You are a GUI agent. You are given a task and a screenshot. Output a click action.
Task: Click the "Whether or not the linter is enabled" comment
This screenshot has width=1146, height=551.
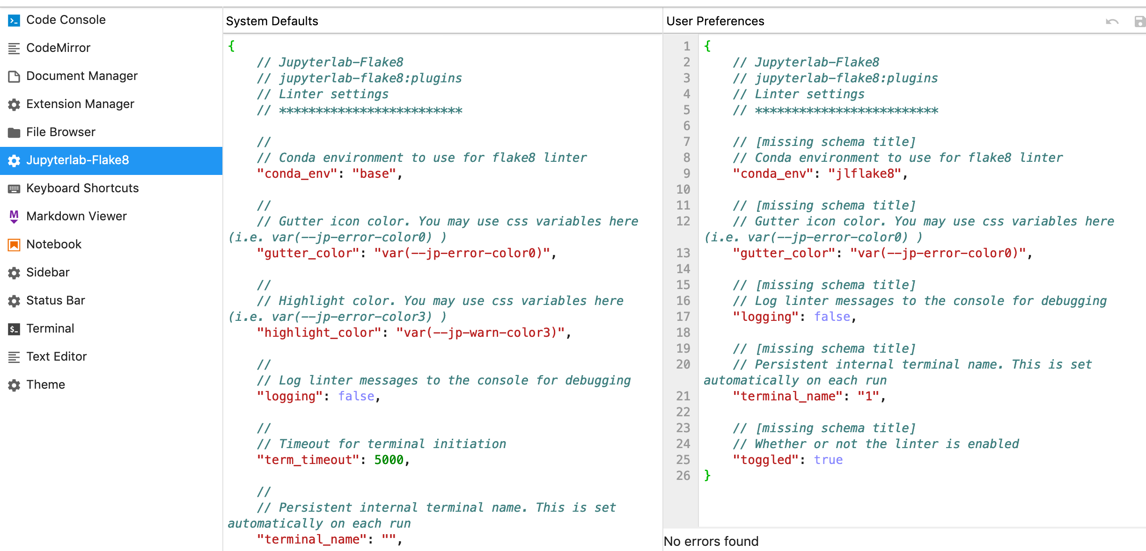point(875,444)
